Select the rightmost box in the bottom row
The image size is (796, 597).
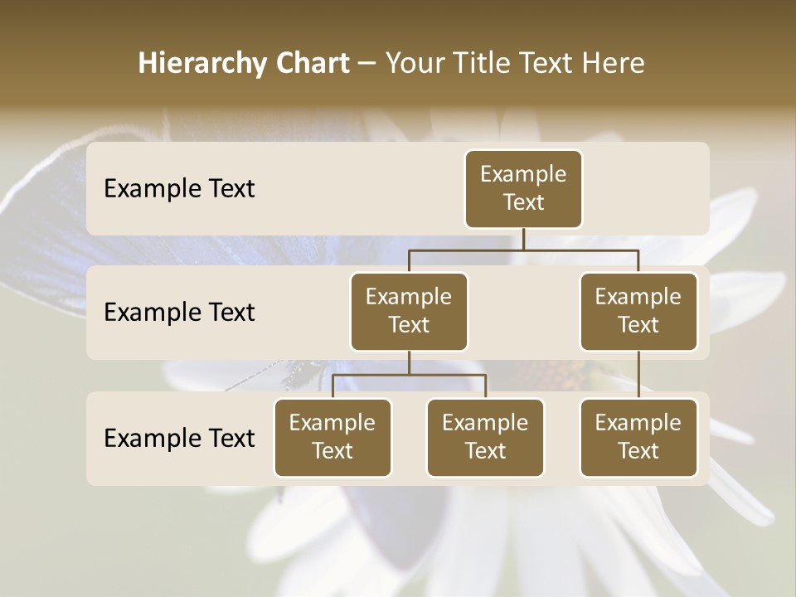[638, 437]
